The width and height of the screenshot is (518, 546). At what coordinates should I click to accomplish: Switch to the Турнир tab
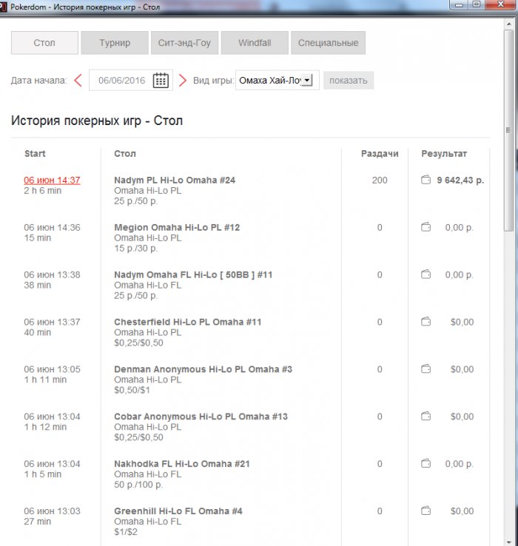click(115, 43)
